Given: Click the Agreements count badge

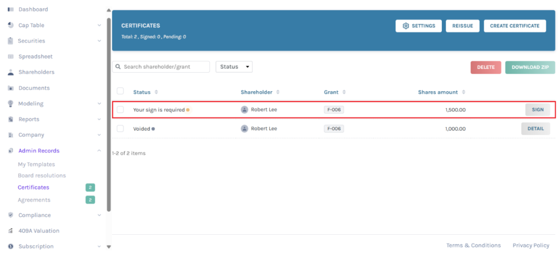Looking at the screenshot, I should pos(90,200).
